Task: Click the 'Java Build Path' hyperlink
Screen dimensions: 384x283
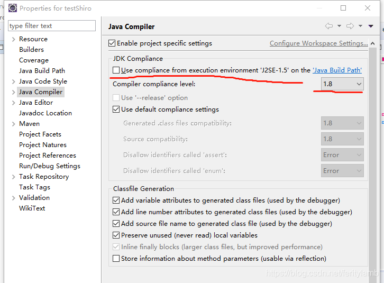Action: coord(337,70)
